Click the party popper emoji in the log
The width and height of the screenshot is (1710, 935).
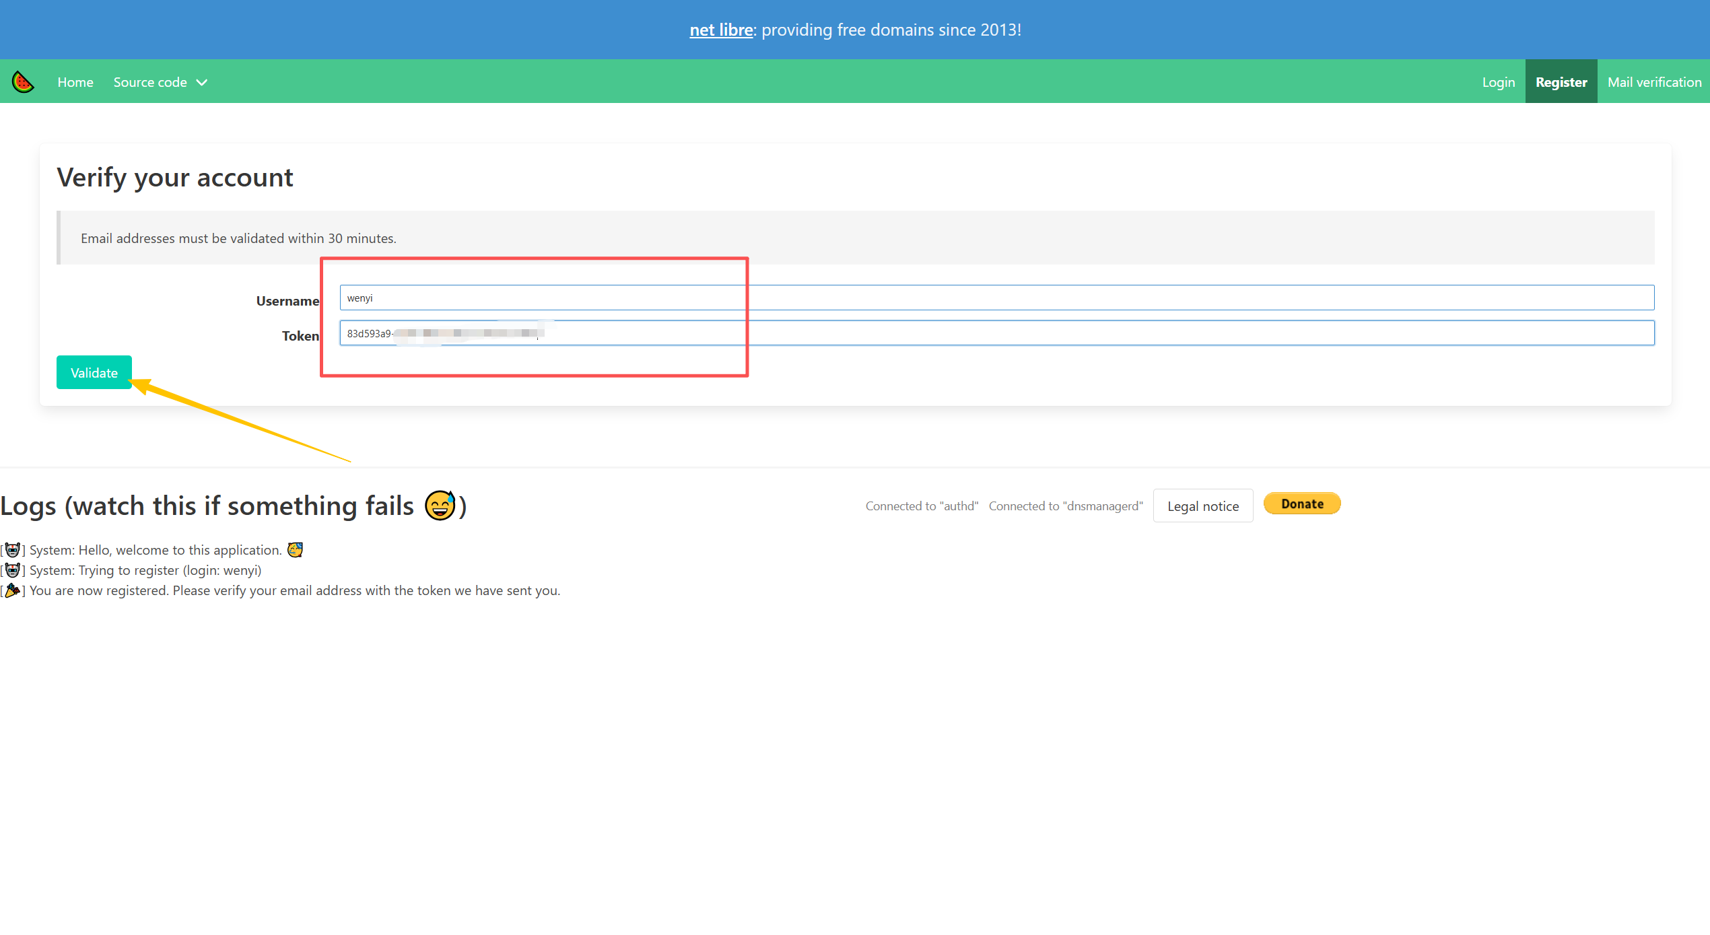click(x=13, y=590)
